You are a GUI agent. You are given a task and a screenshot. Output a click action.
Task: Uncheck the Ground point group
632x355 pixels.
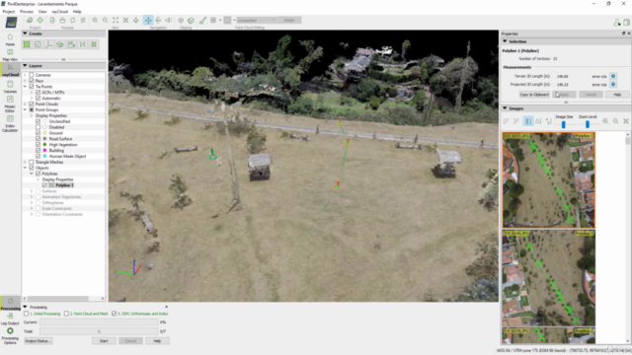tap(38, 133)
